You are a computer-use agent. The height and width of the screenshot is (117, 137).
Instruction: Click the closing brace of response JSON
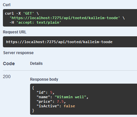click(33, 111)
